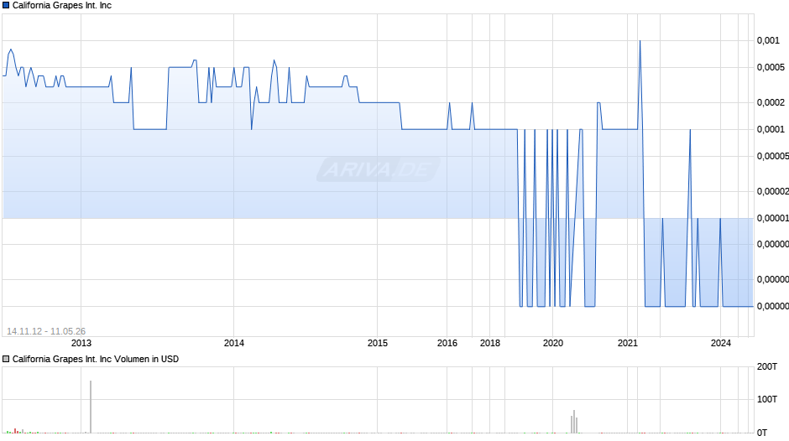Select the 2024 x-axis label
The width and height of the screenshot is (789, 441).
coord(720,343)
